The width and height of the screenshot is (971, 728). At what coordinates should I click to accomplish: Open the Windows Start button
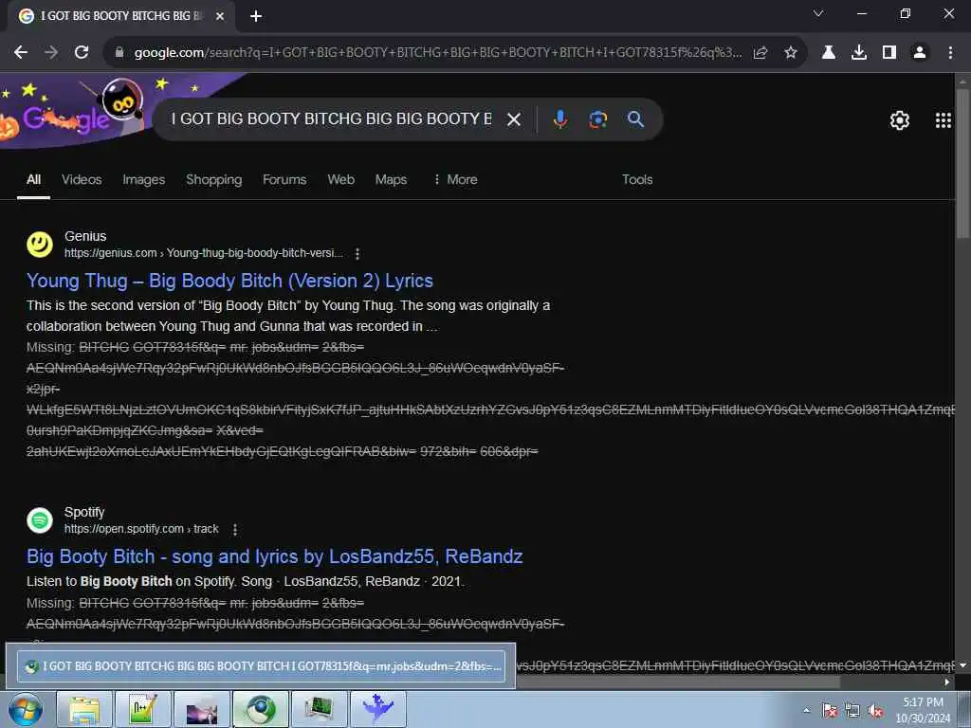tap(26, 709)
